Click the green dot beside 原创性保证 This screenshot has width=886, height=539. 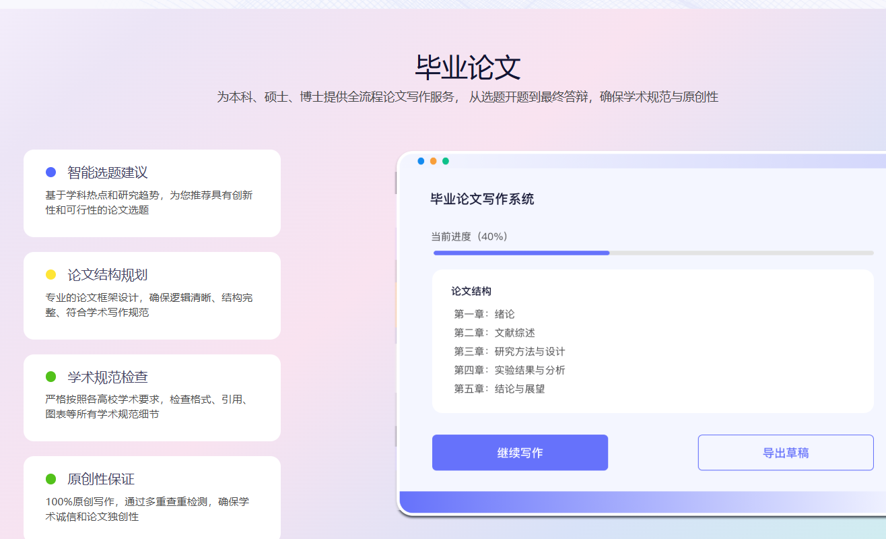[x=50, y=479]
